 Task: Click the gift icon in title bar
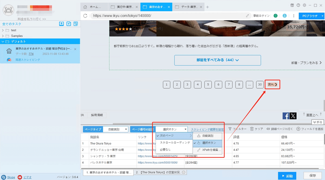[x=292, y=5]
